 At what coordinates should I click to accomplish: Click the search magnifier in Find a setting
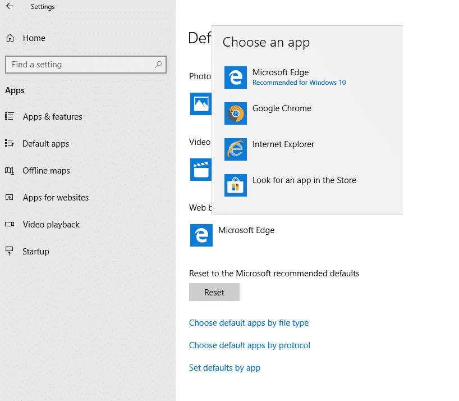click(158, 65)
